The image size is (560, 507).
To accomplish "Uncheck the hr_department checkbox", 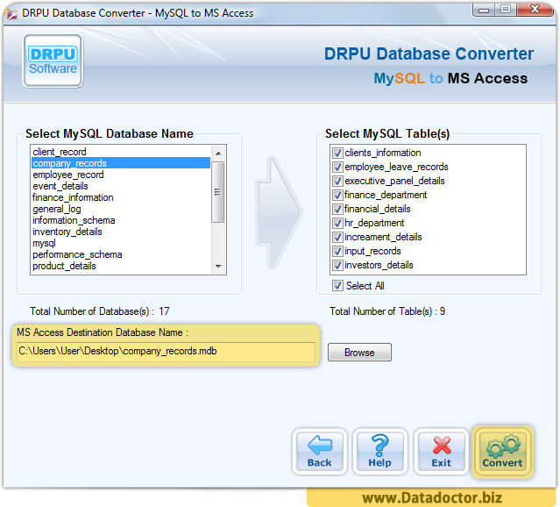I will click(x=337, y=223).
